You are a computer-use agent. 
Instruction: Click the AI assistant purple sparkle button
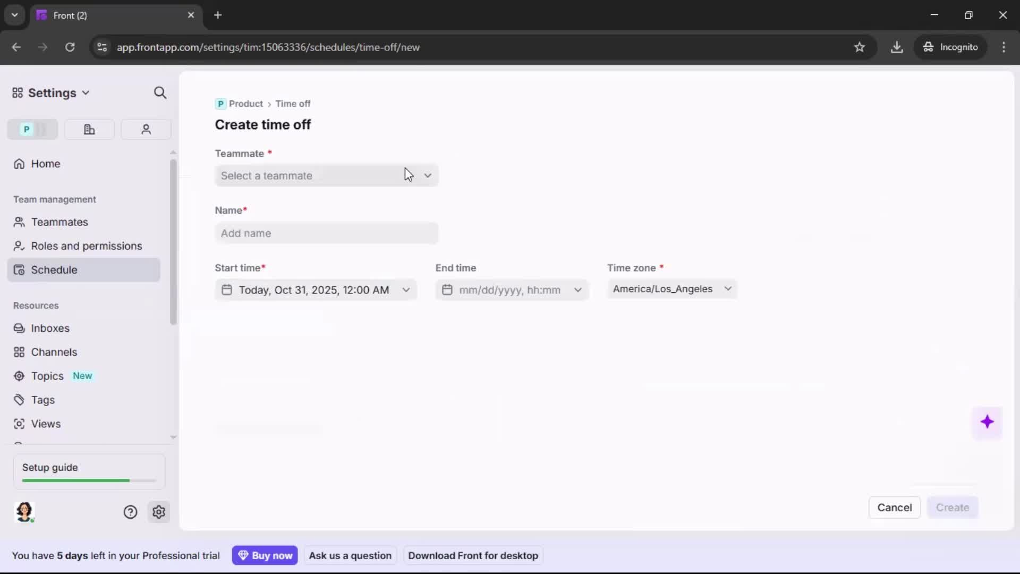[988, 422]
